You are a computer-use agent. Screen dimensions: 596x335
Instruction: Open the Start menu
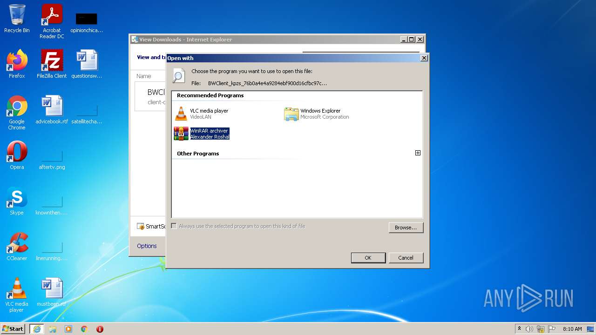point(13,329)
